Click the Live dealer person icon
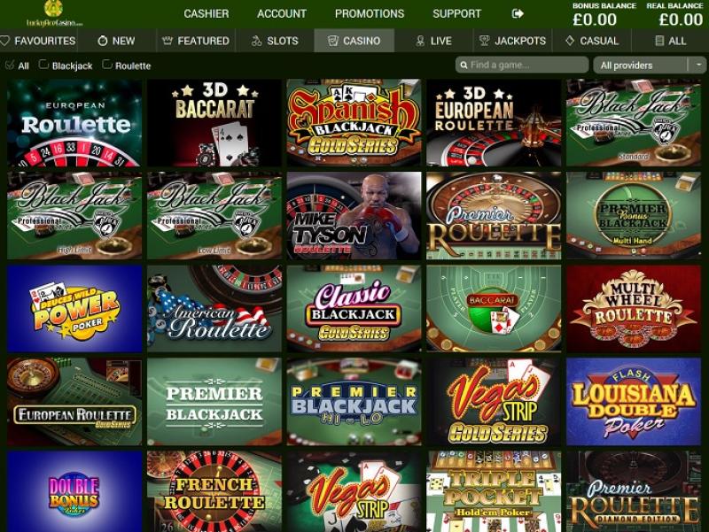This screenshot has width=709, height=532. [420, 41]
